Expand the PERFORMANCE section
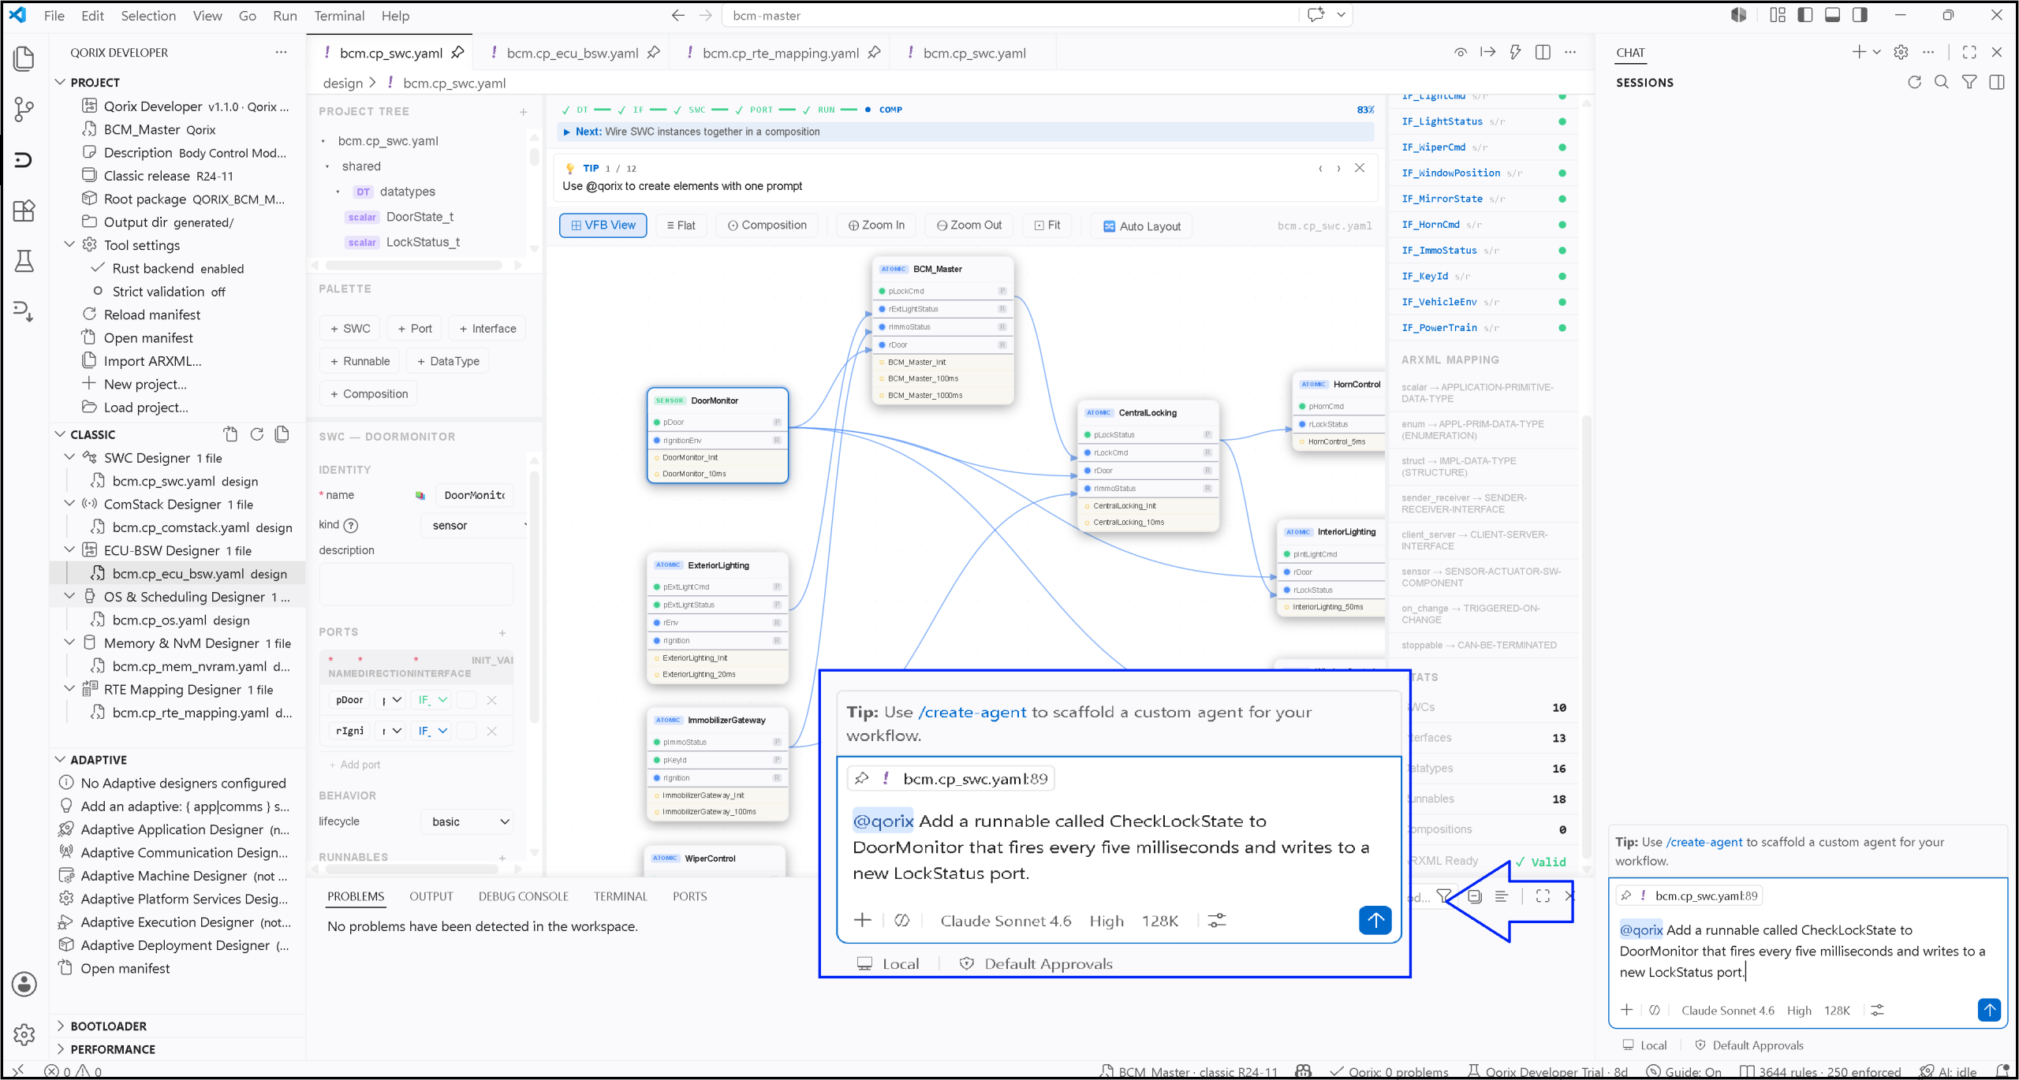Screen dimensions: 2019x1080 point(60,1049)
